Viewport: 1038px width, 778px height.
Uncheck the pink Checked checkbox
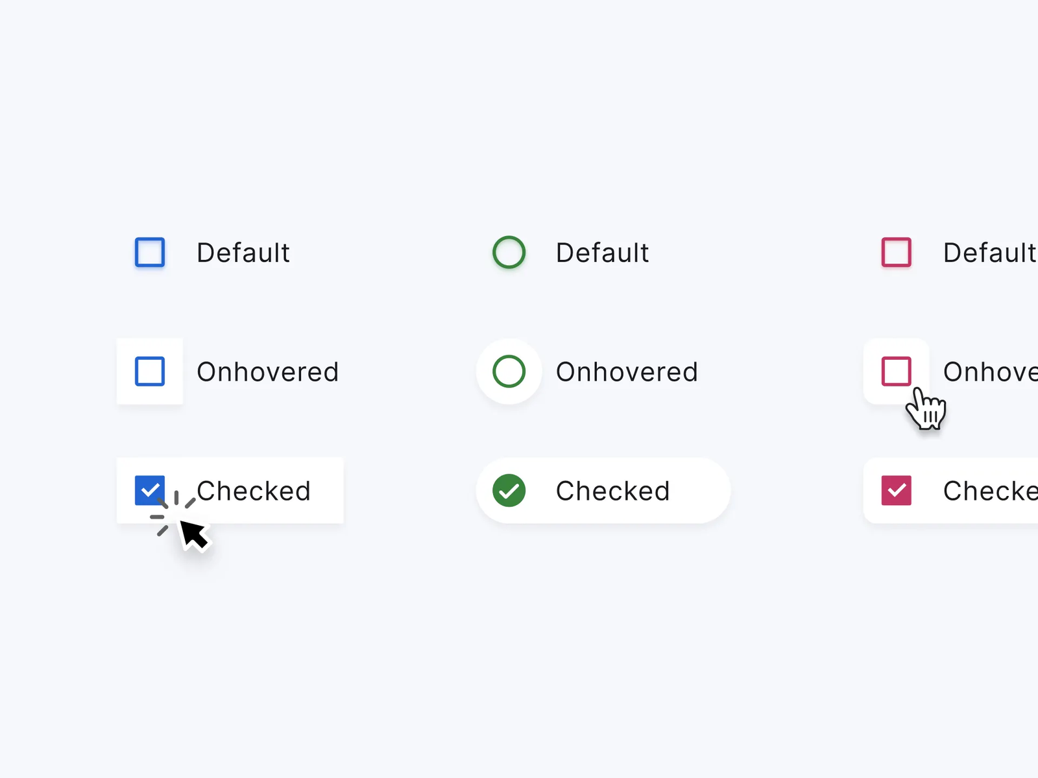(x=897, y=491)
